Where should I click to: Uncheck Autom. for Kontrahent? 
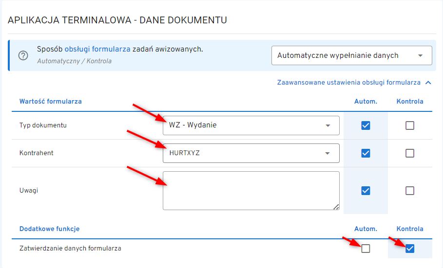[x=366, y=153]
